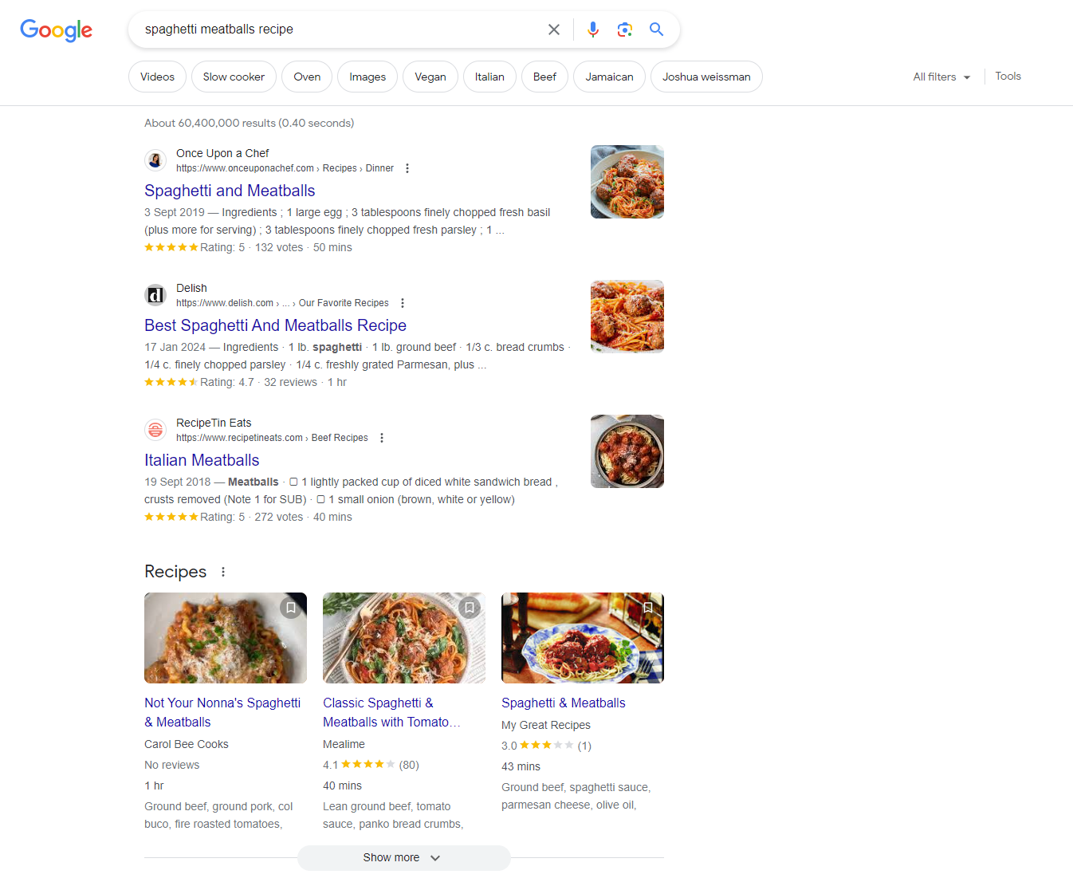Click 'Delish' site name
Viewport: 1073px width, 882px height.
point(191,288)
